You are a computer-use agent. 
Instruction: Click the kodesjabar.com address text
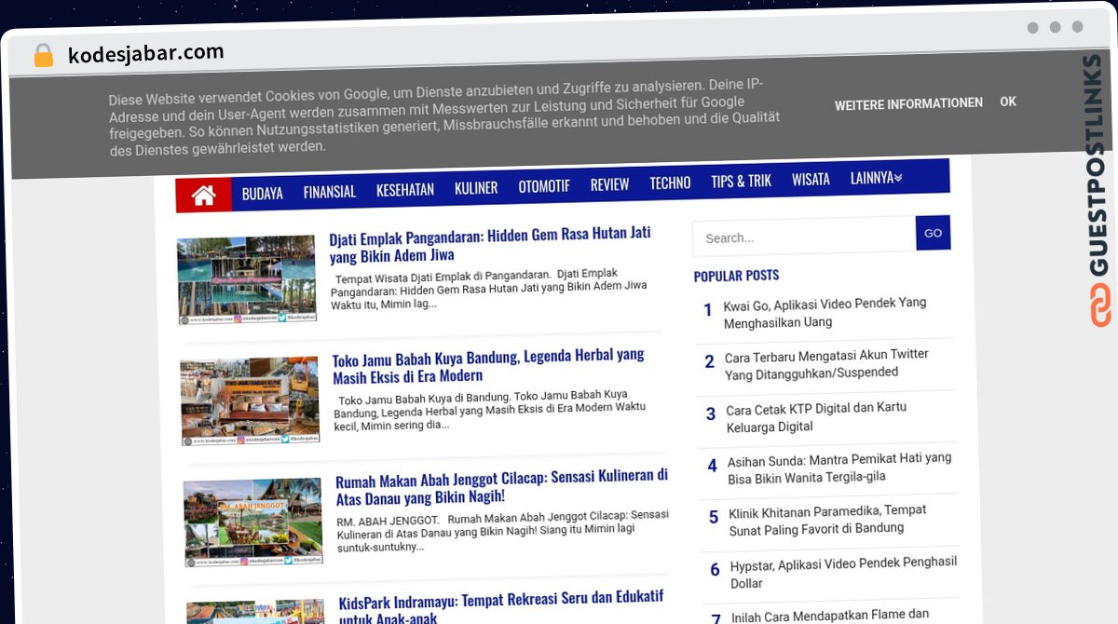click(x=146, y=53)
